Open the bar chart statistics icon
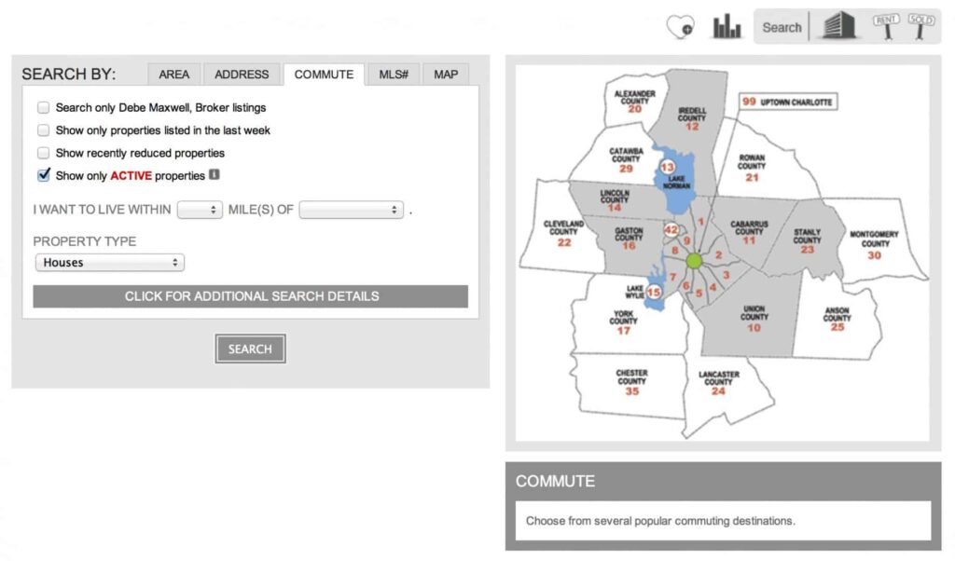 [x=727, y=25]
